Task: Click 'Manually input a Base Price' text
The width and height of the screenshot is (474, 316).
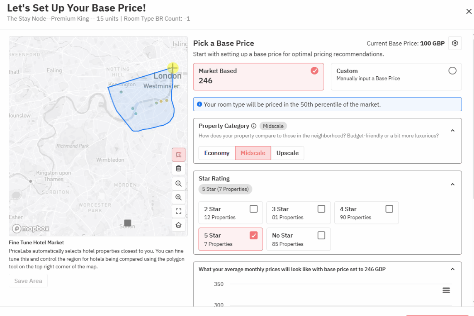Action: (368, 78)
